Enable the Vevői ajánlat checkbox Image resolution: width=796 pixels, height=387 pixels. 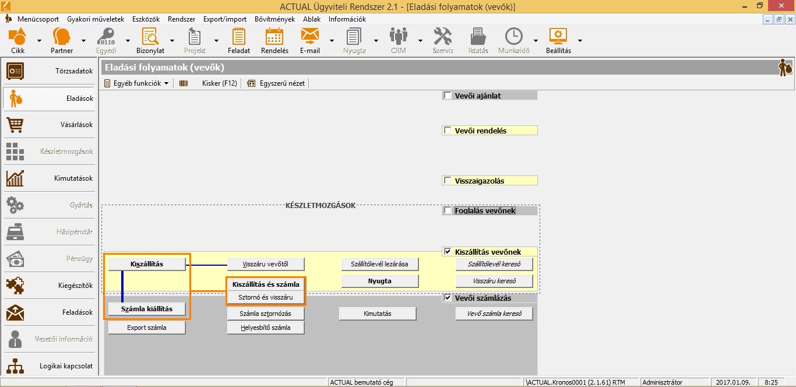click(x=448, y=96)
